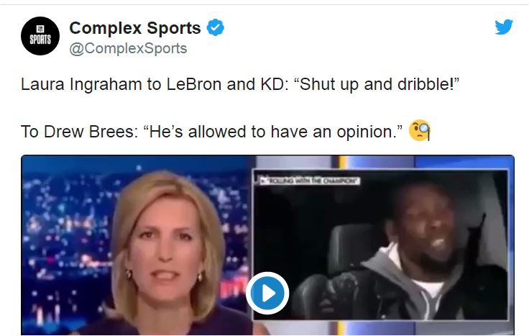Select the "Shut up and dribble!" quote
Screen dimensions: 529x336
(x=377, y=84)
